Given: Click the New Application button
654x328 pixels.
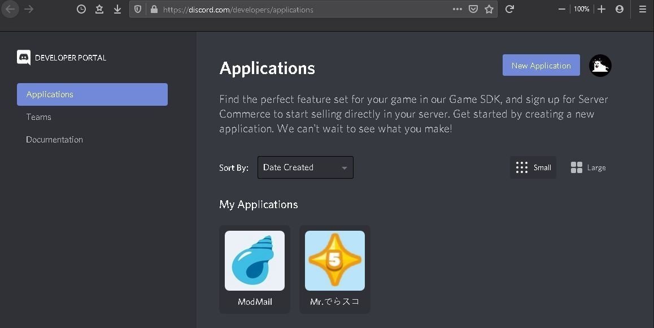Looking at the screenshot, I should pyautogui.click(x=541, y=65).
